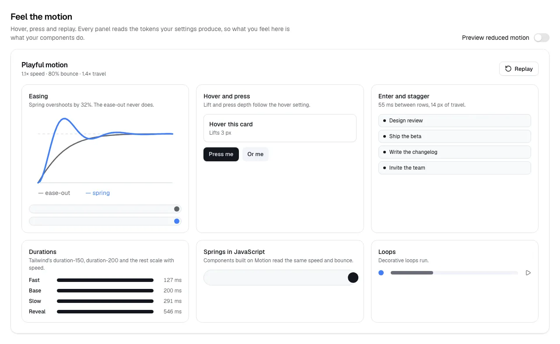Click the Base duration bar
This screenshot has width=560, height=344.
(105, 291)
